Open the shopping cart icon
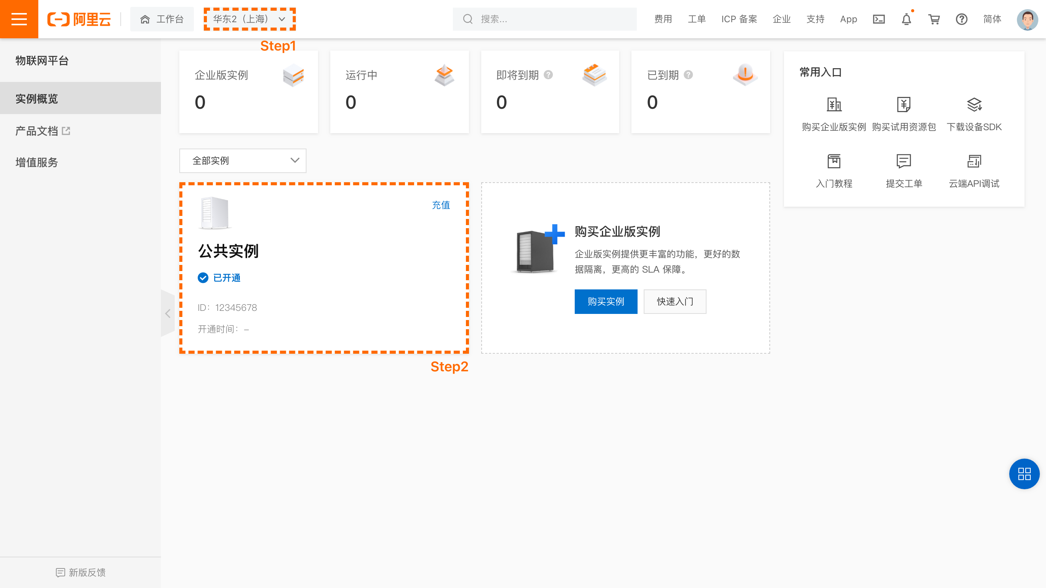Viewport: 1046px width, 588px height. coord(934,19)
